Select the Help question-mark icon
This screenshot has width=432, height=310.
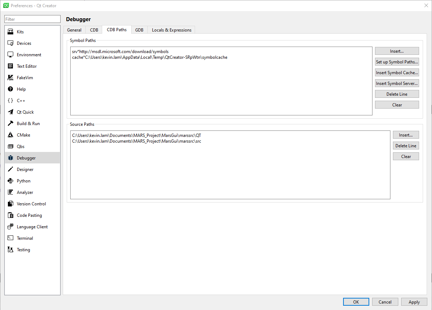coord(10,89)
